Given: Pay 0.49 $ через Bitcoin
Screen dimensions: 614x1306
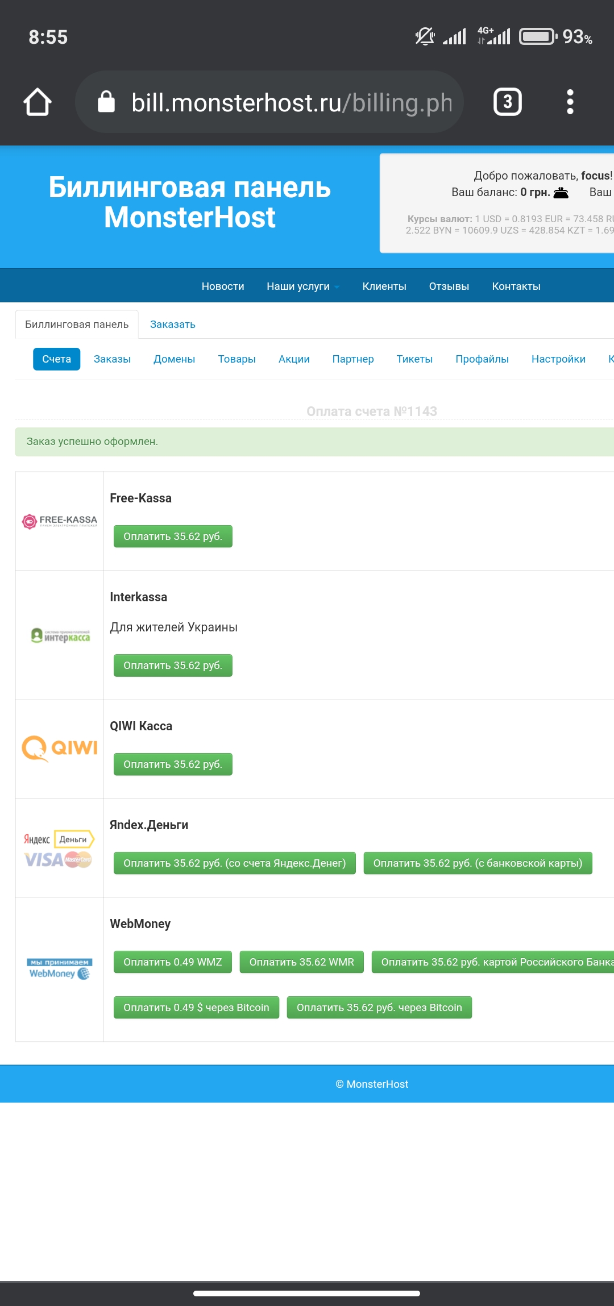Looking at the screenshot, I should pyautogui.click(x=196, y=1008).
